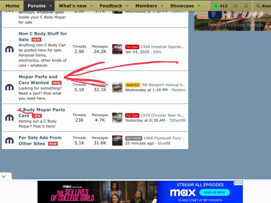The image size is (271, 203).
Task: Click Mopar icon beside For Sale Ads From Other Sites
Action: (10, 140)
